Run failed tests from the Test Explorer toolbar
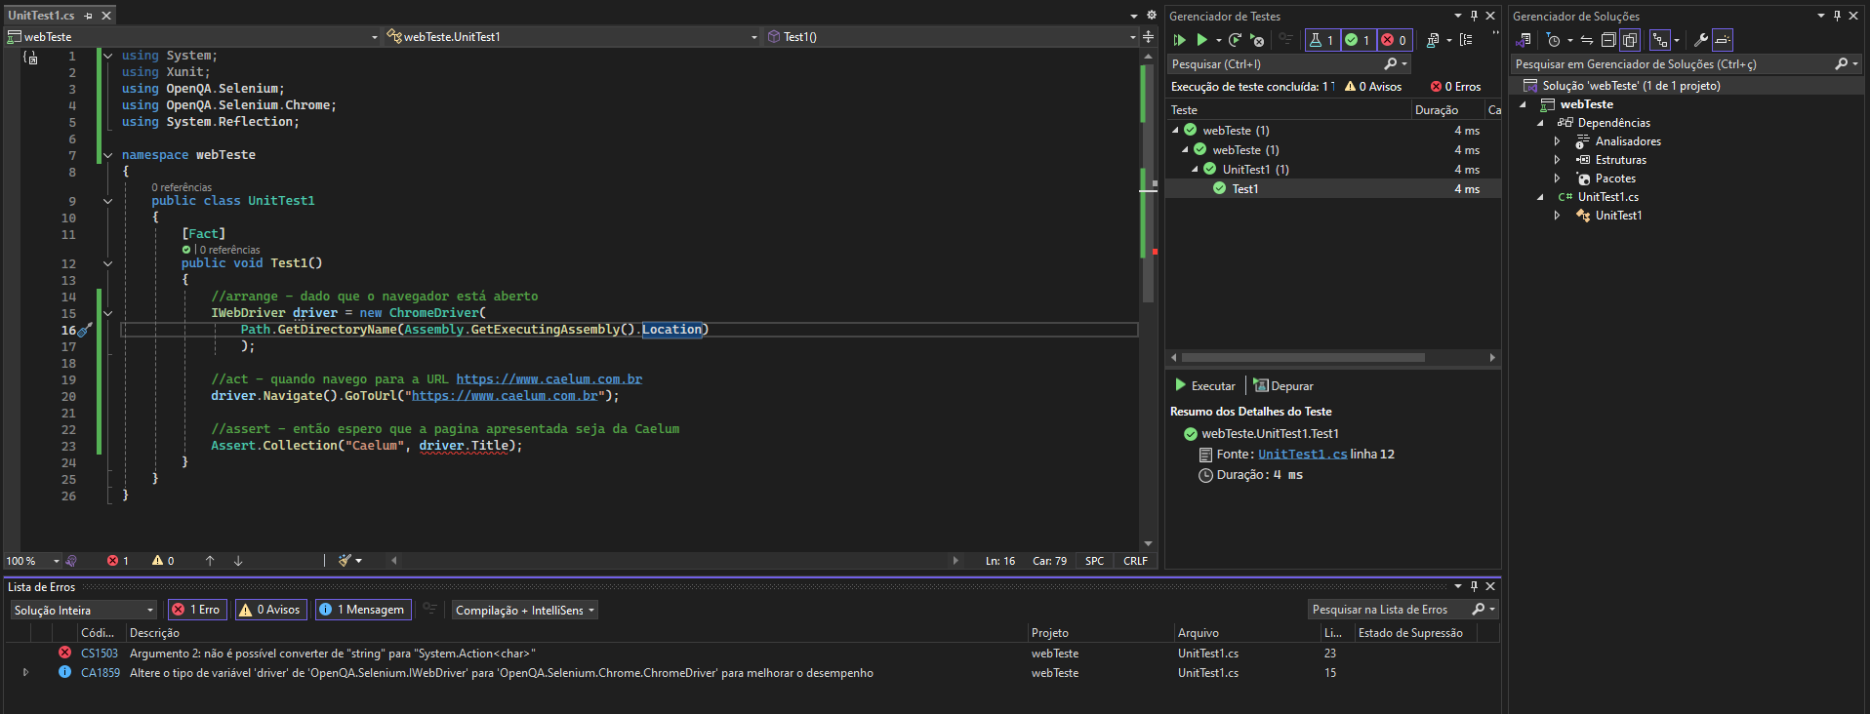 (x=1257, y=40)
